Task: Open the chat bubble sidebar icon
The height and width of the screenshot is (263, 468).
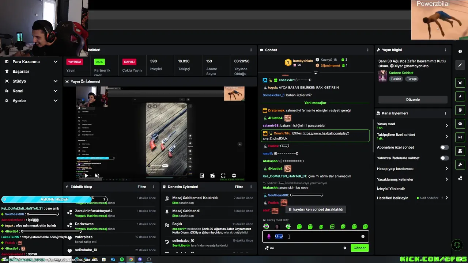Action: 460,124
